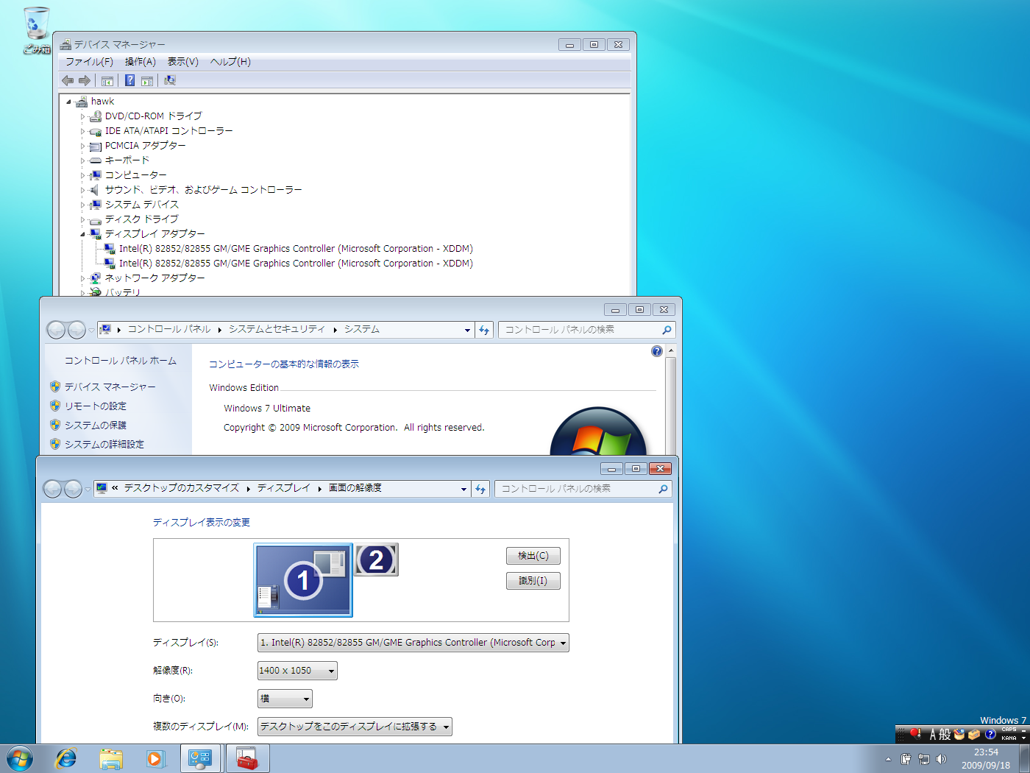Click the IME Pad icon in language bar
Viewport: 1030px width, 773px height.
click(x=959, y=734)
